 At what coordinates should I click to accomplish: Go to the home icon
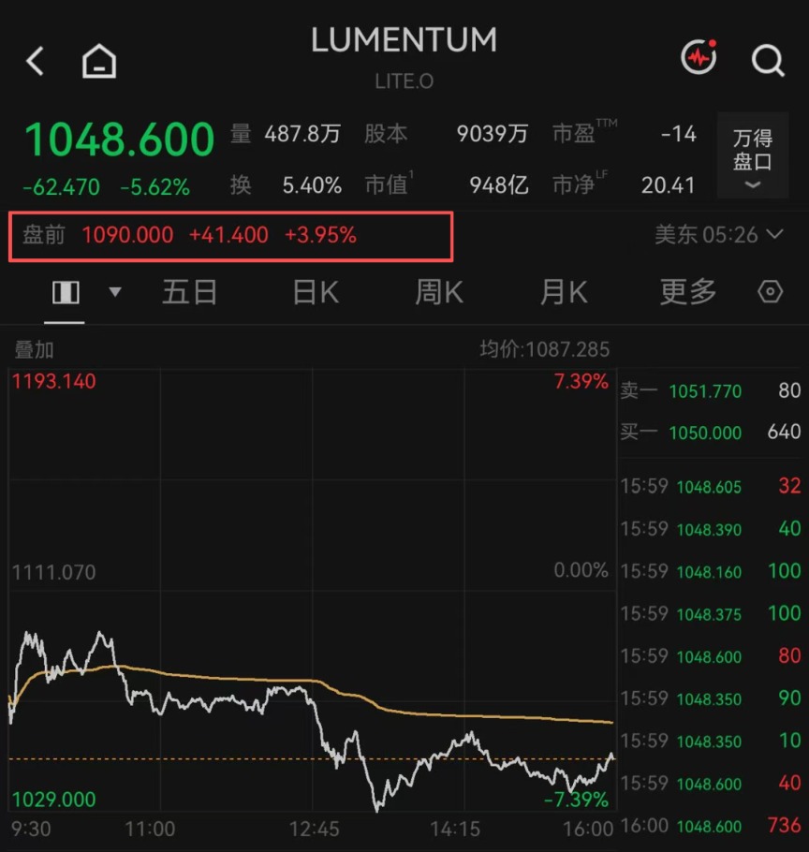pyautogui.click(x=99, y=60)
